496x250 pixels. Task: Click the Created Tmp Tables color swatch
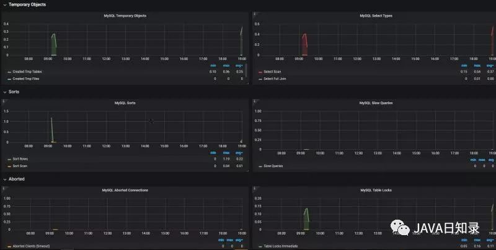pyautogui.click(x=9, y=72)
